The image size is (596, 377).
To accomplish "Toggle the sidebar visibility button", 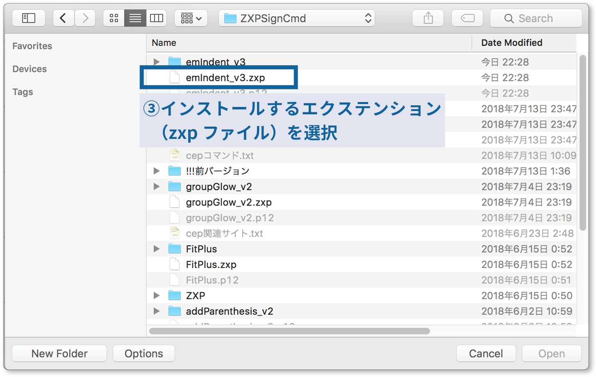I will coord(28,18).
